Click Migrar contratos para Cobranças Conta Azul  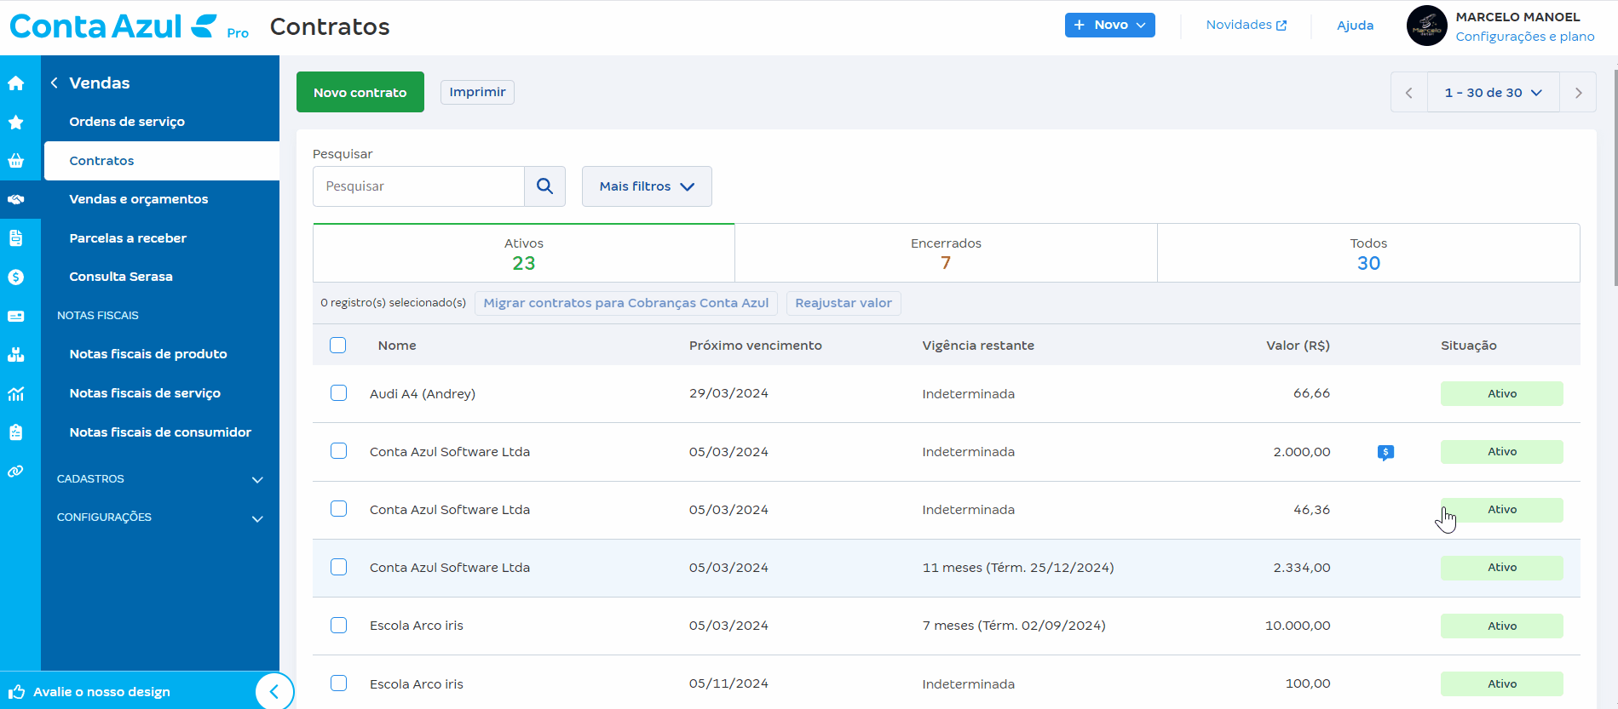coord(626,303)
